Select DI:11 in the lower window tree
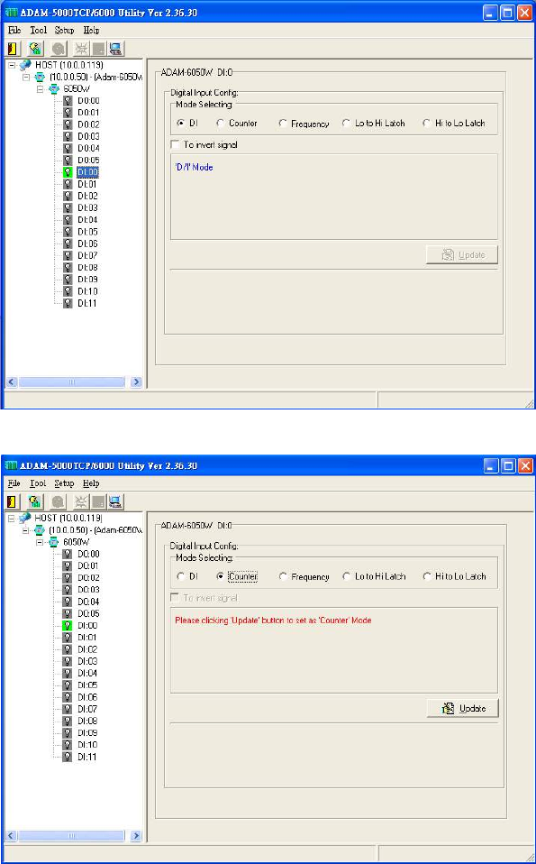The image size is (536, 864). click(87, 757)
